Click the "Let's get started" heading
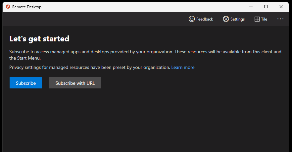This screenshot has height=152, width=292. (x=39, y=39)
